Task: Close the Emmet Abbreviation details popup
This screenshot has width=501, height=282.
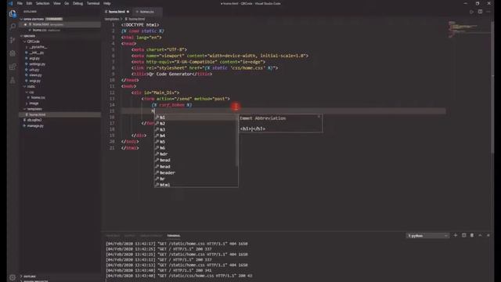Action: tap(319, 117)
